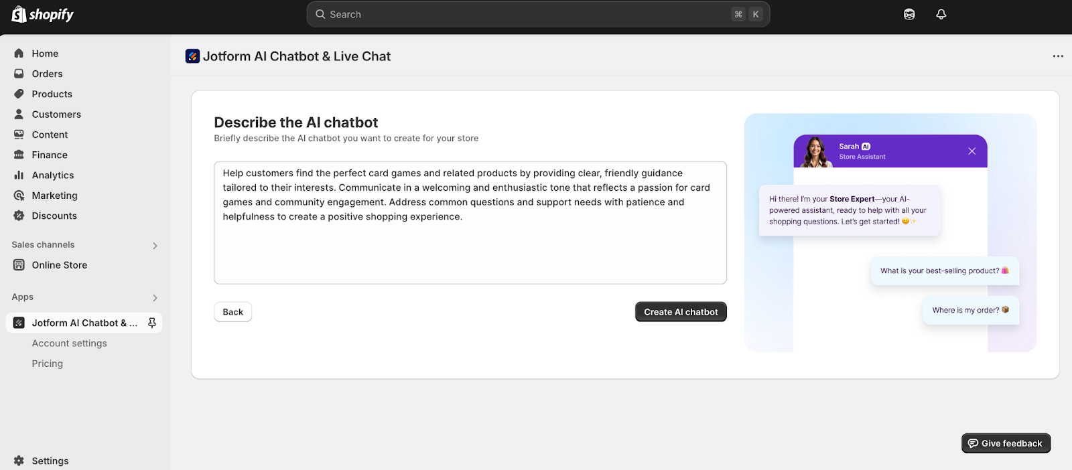Click the Shopify logo
The width and height of the screenshot is (1072, 470).
42,14
